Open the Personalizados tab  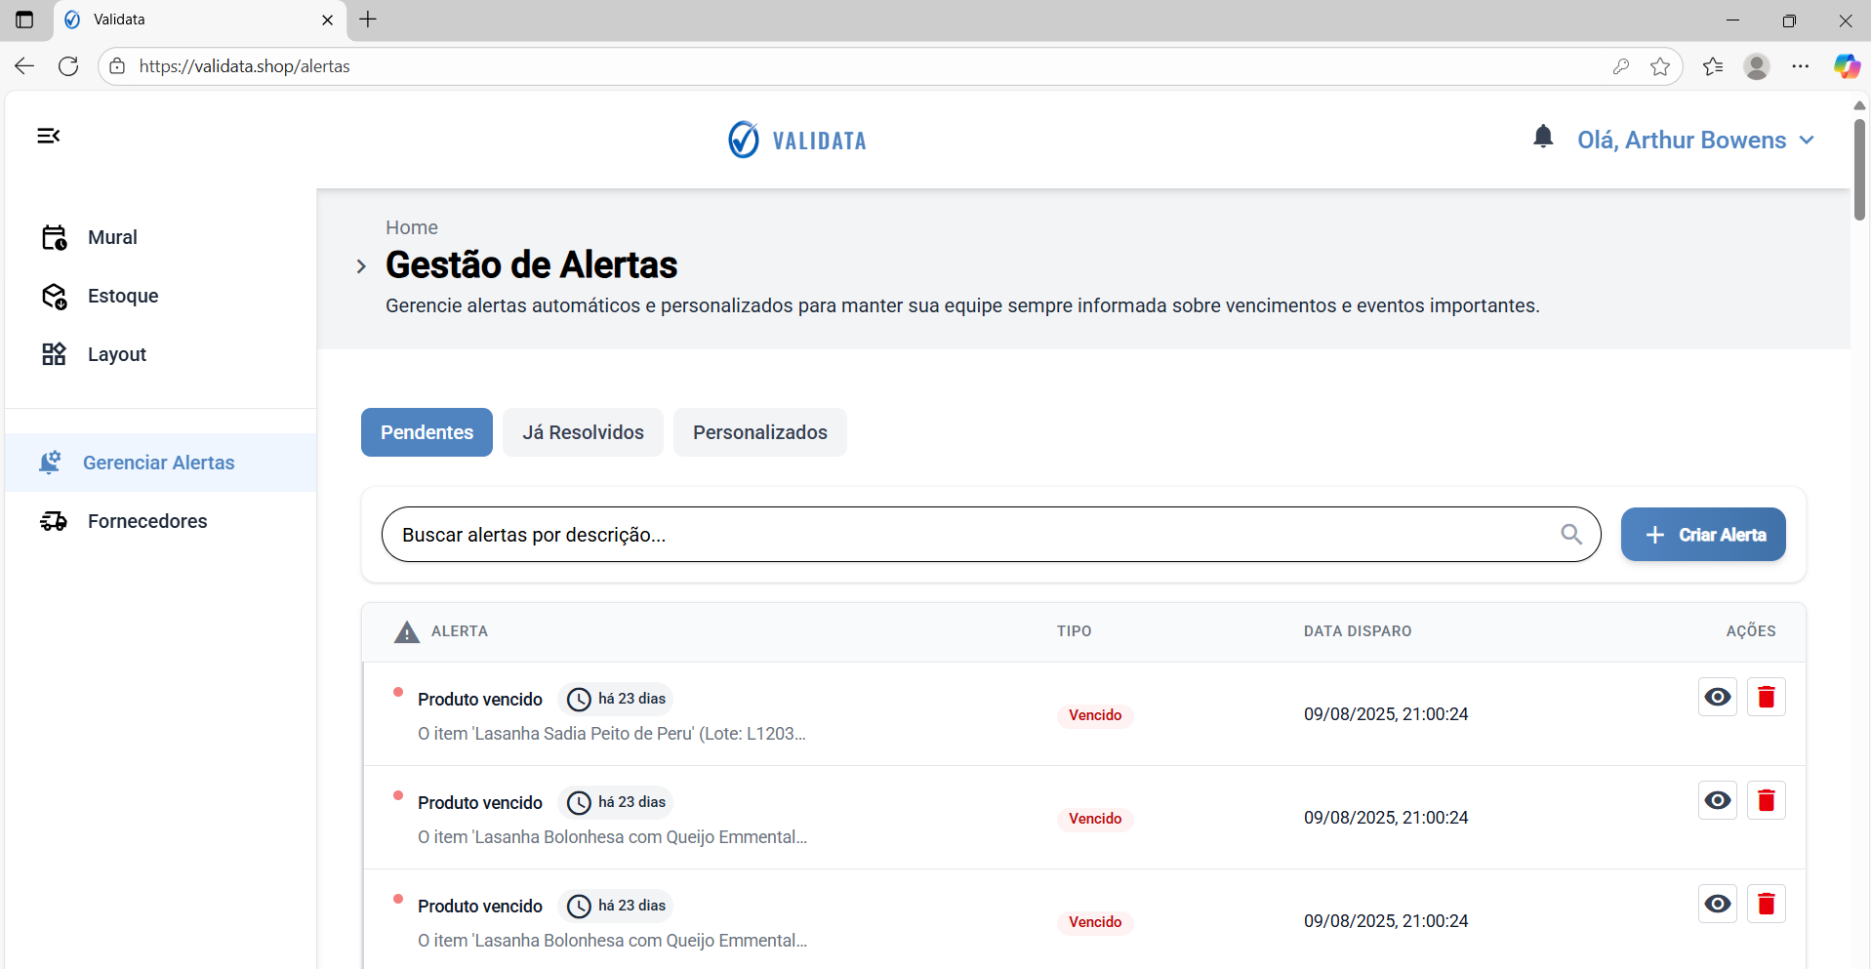point(760,431)
